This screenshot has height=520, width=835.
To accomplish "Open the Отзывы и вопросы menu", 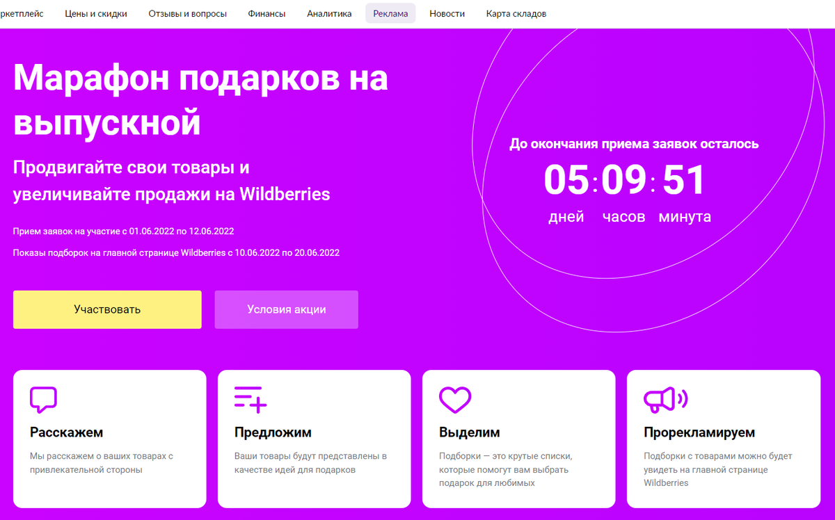I will [x=188, y=14].
